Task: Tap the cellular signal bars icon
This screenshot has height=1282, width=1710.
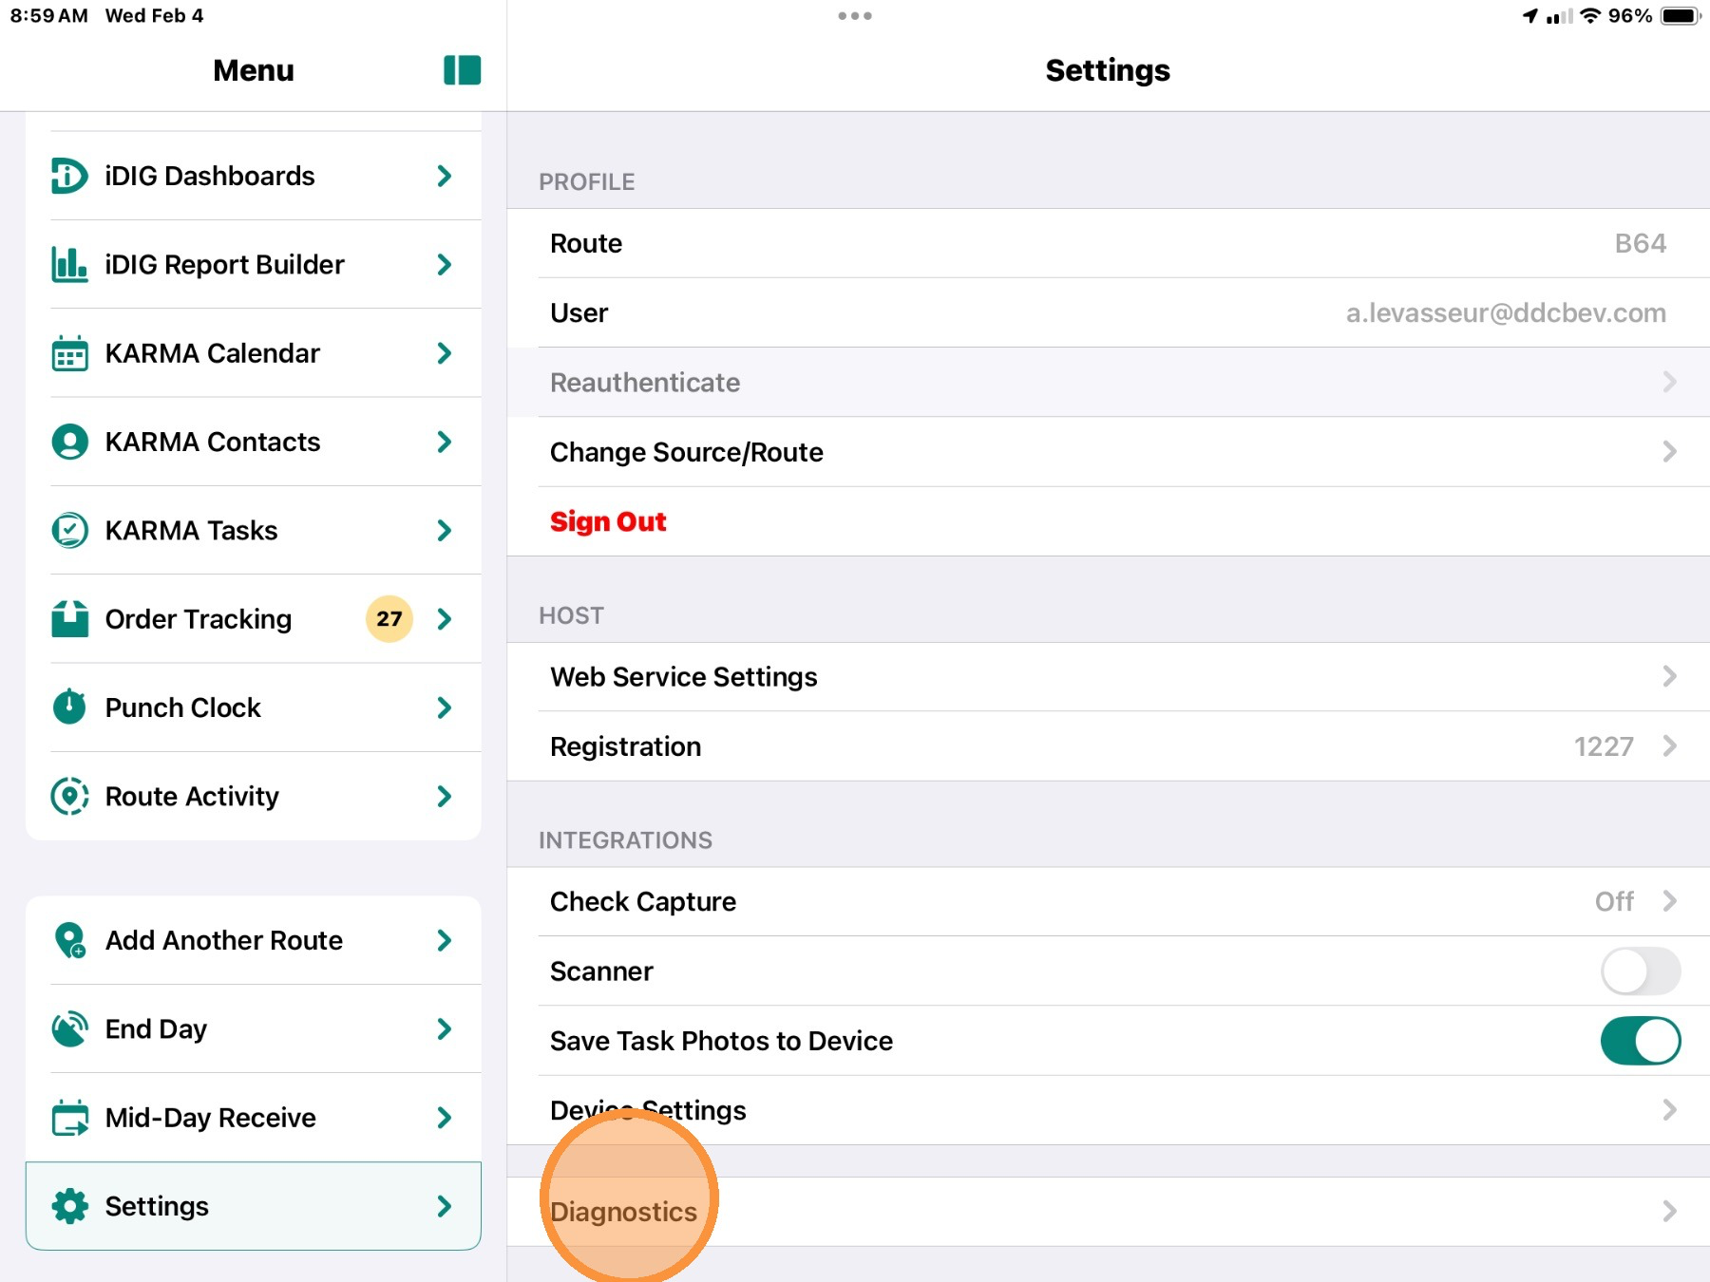Action: click(1559, 16)
